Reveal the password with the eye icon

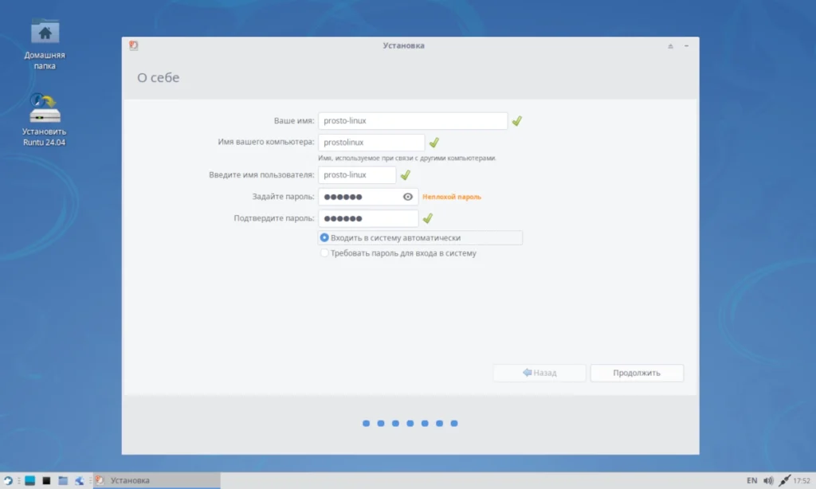[x=408, y=197]
